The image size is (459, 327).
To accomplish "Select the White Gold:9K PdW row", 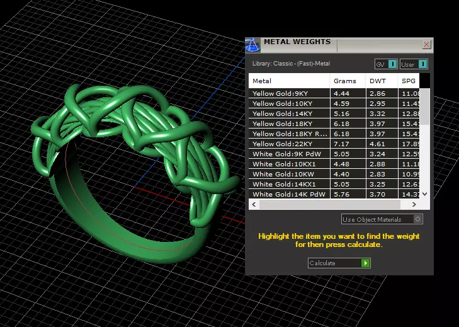I will [334, 154].
